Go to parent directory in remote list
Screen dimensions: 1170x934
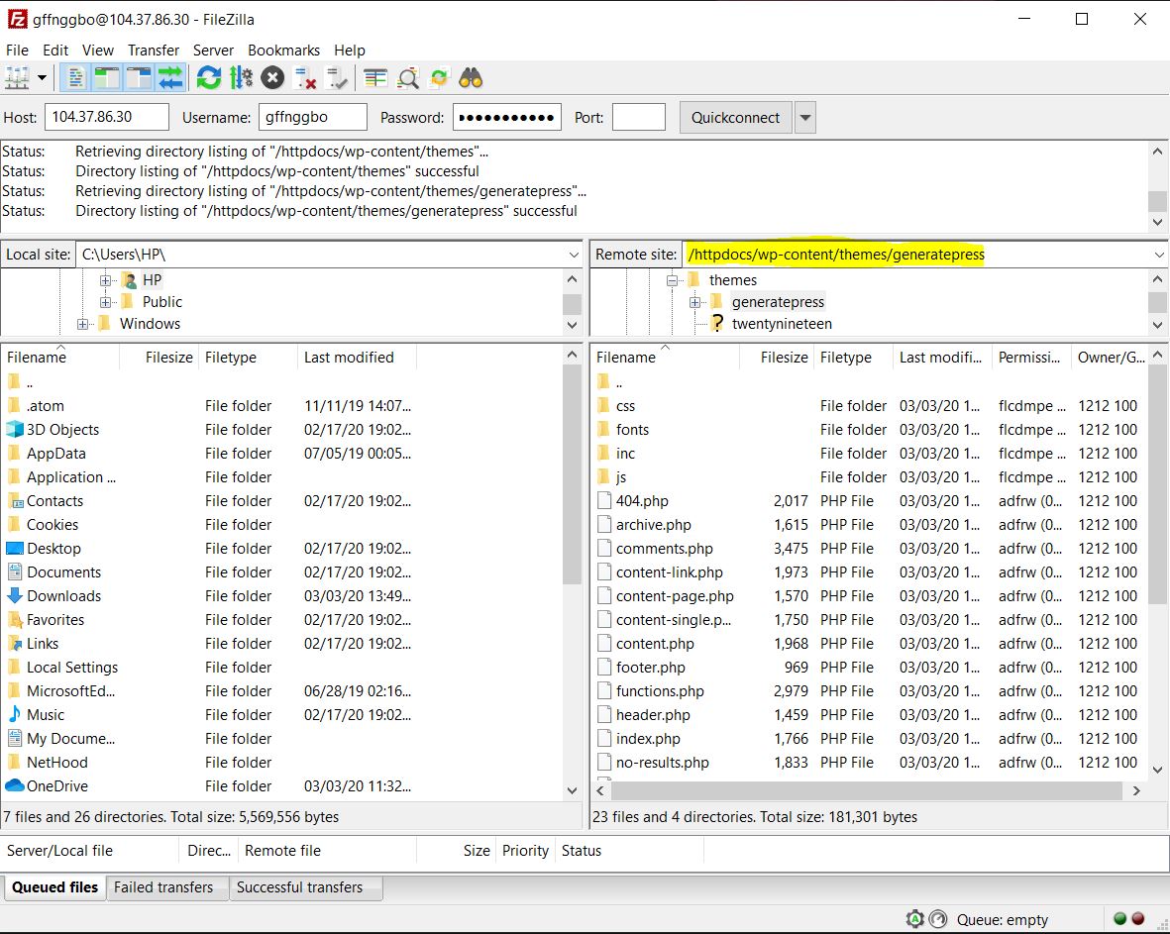[618, 382]
